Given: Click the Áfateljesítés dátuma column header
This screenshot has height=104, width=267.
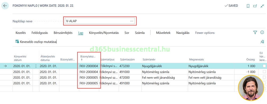Looking at the screenshot, I should click(48, 58).
